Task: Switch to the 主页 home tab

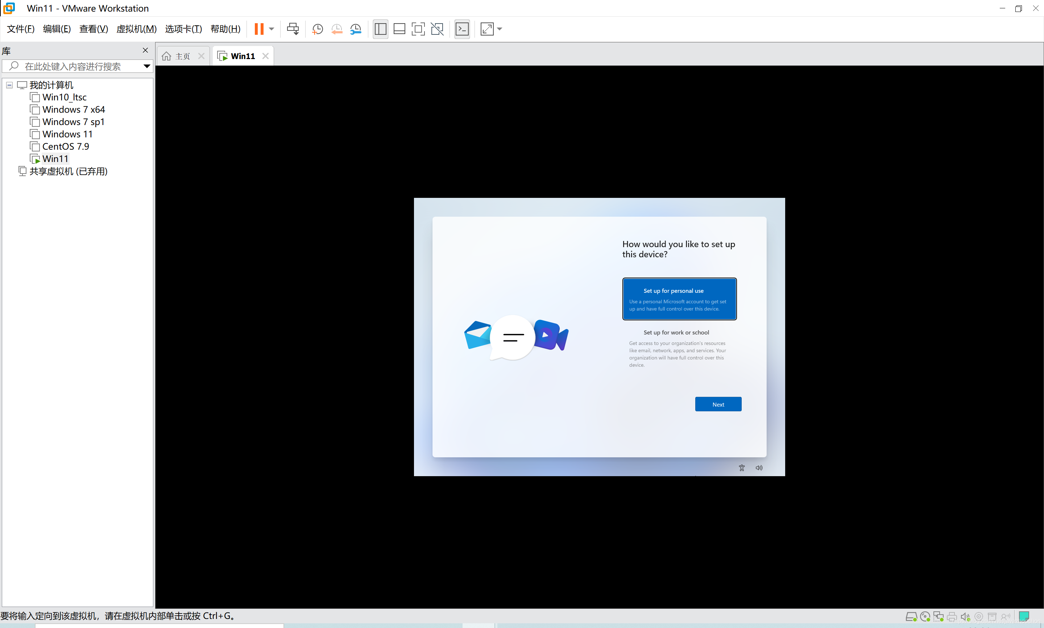Action: (182, 56)
